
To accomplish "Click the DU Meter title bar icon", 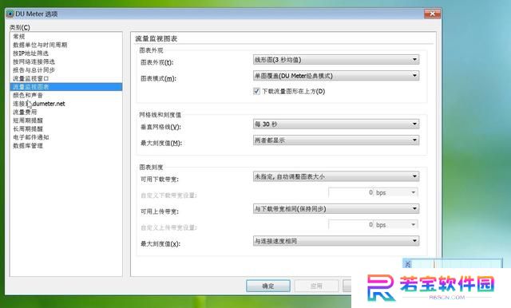I will tap(10, 14).
